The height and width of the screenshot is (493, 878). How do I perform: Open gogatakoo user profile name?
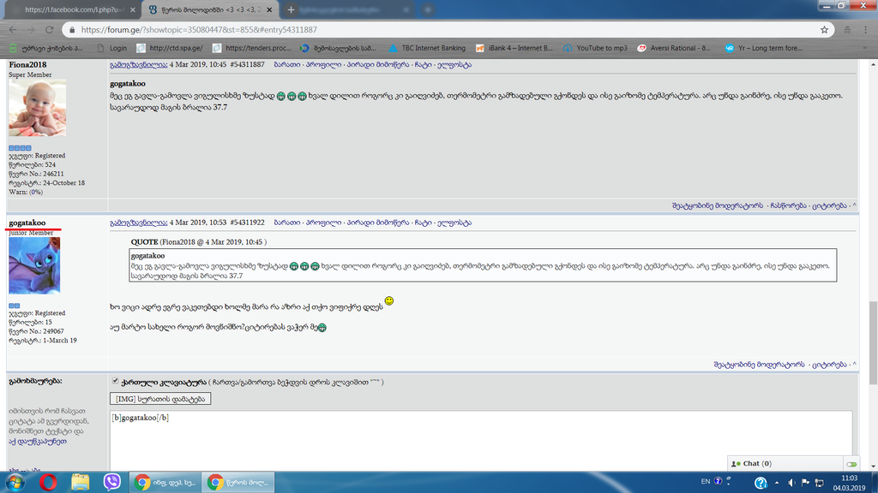click(27, 223)
